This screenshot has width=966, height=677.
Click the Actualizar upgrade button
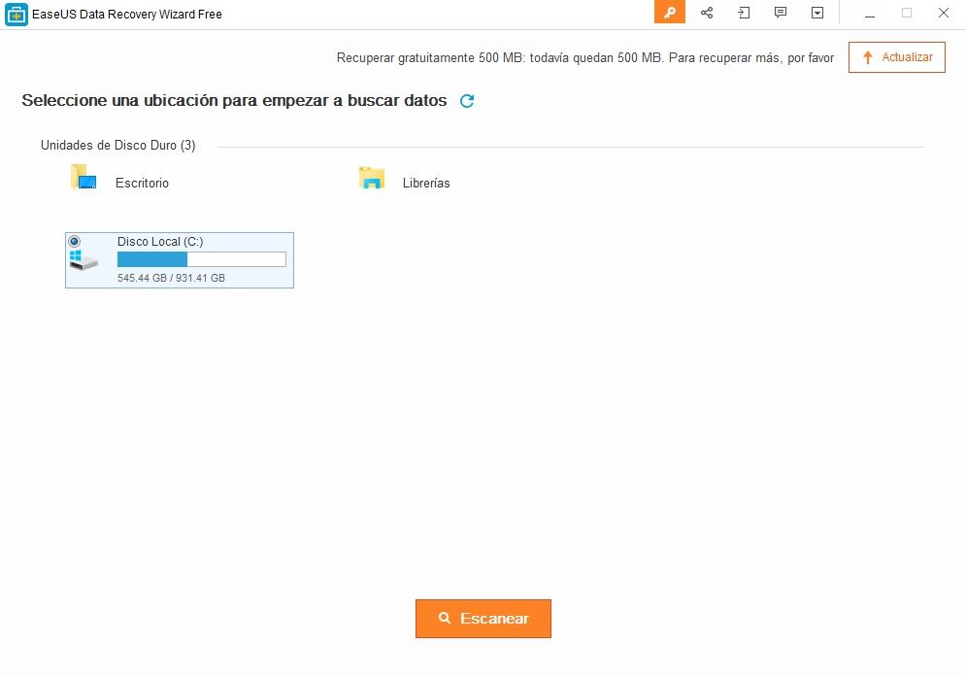[896, 57]
